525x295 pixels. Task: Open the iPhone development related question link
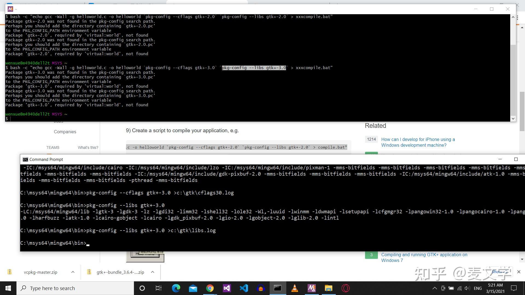coord(418,142)
